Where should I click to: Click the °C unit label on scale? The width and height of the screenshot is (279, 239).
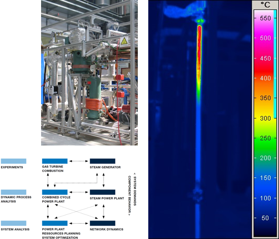pos(265,4)
